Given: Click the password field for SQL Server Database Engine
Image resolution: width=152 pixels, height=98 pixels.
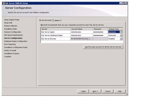Looking at the screenshot, I should 101,35.
